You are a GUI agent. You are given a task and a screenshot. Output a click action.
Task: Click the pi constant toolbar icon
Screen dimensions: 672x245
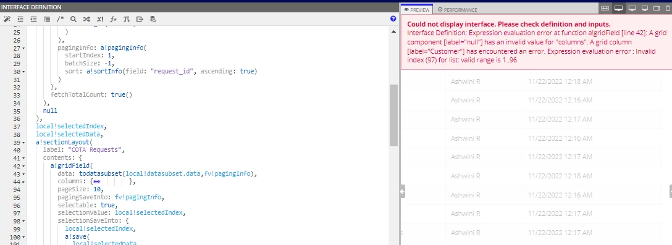click(x=126, y=19)
